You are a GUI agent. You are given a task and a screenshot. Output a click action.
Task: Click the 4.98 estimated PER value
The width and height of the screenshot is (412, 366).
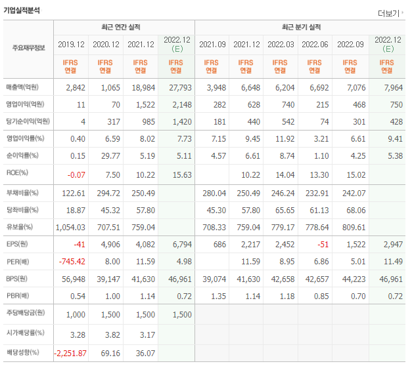click(184, 262)
